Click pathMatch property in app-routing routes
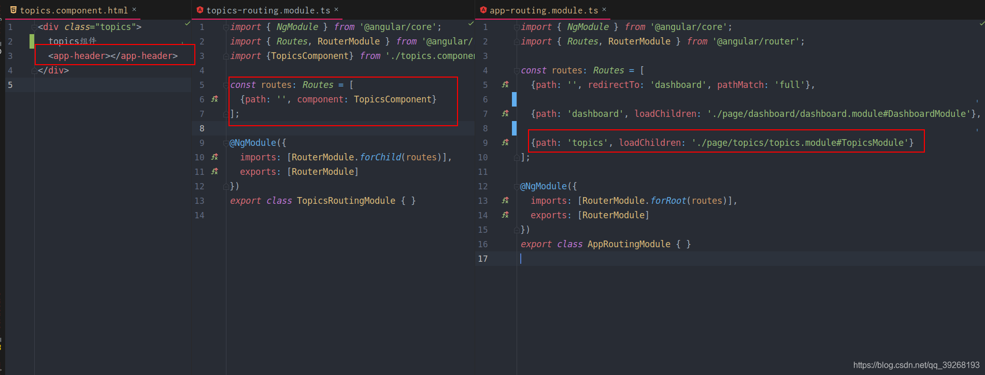 [x=740, y=85]
